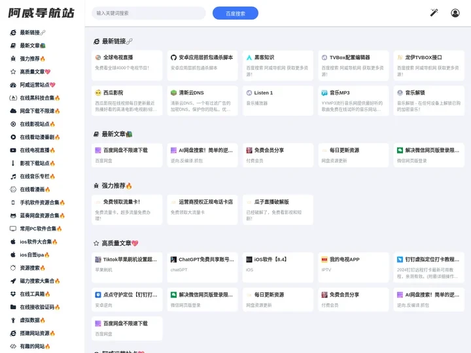
Task: Click the 最新链接 section heading
Action: [x=113, y=41]
